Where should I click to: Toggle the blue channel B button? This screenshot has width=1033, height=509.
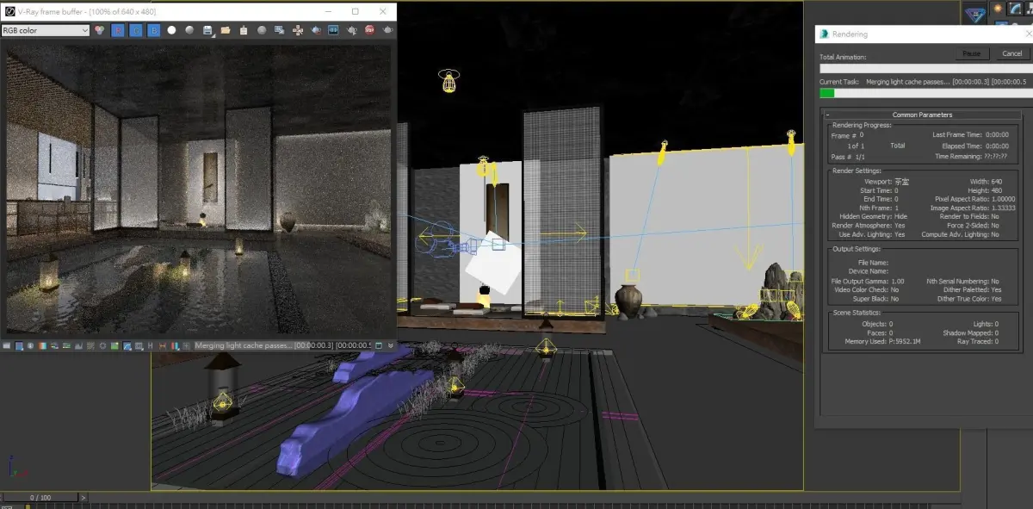point(154,30)
